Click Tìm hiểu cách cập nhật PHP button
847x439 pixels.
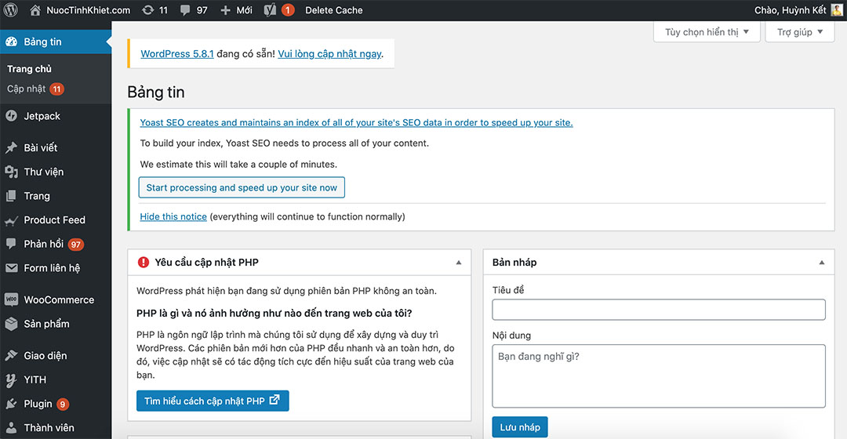click(213, 401)
